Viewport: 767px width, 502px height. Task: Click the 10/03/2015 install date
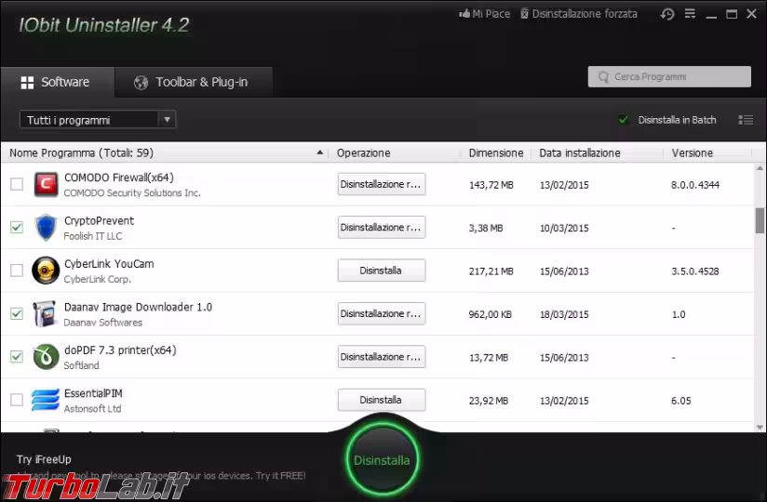tap(564, 228)
